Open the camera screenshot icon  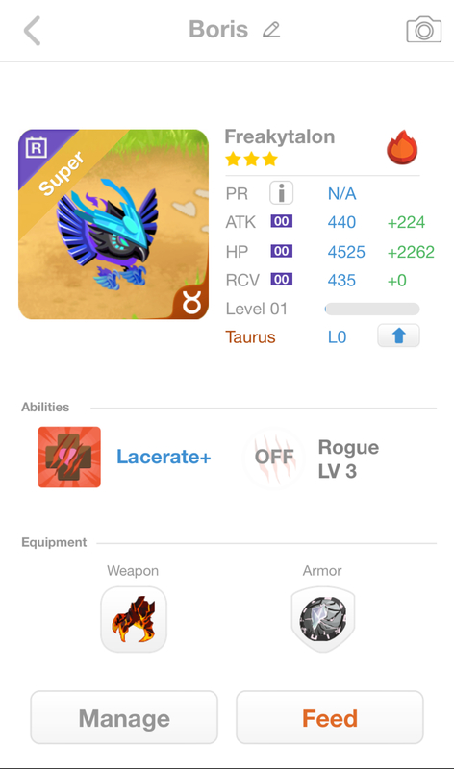coord(424,30)
